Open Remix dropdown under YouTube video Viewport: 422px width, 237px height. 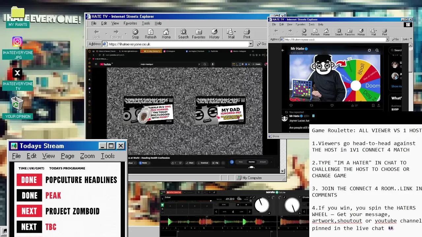point(145,163)
